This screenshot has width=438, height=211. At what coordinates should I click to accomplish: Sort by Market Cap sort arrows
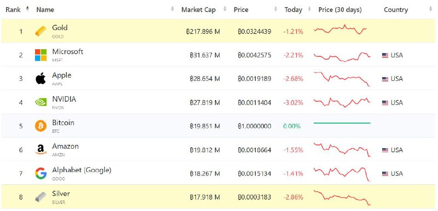pyautogui.click(x=225, y=9)
